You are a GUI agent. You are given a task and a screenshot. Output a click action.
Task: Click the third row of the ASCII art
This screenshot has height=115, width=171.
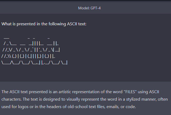click(x=31, y=50)
